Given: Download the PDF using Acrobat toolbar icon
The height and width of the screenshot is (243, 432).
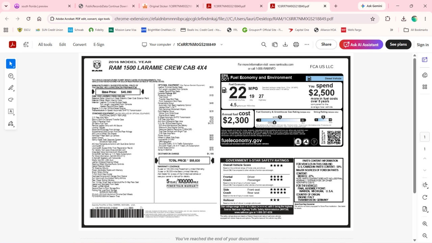Looking at the screenshot, I should (285, 45).
